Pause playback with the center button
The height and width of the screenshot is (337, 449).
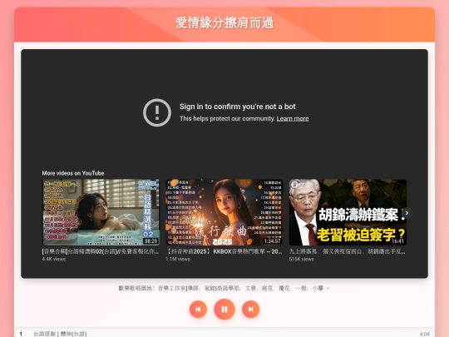pos(224,310)
